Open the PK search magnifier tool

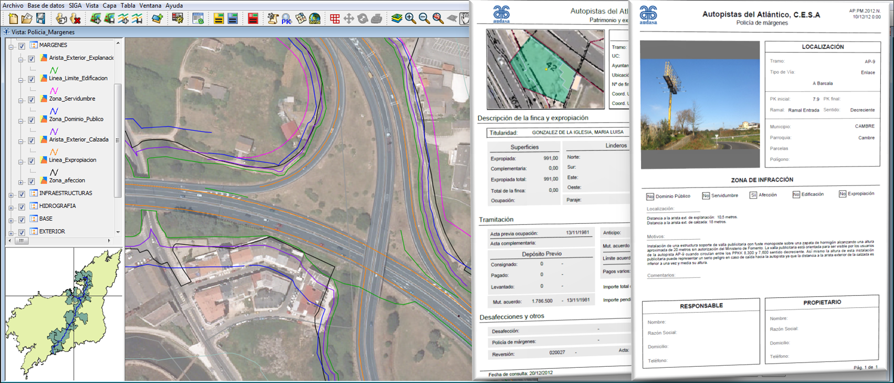(286, 19)
